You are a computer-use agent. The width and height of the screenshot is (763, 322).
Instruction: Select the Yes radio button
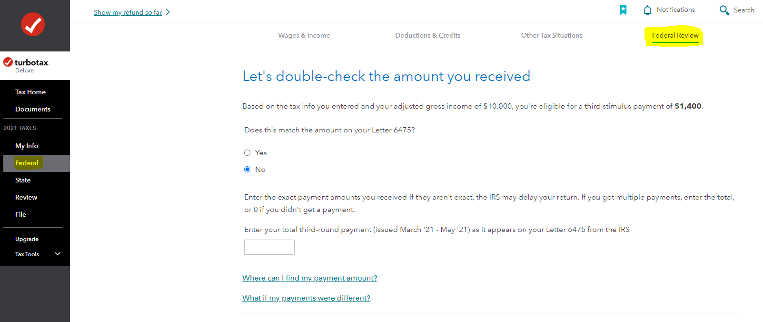point(247,153)
